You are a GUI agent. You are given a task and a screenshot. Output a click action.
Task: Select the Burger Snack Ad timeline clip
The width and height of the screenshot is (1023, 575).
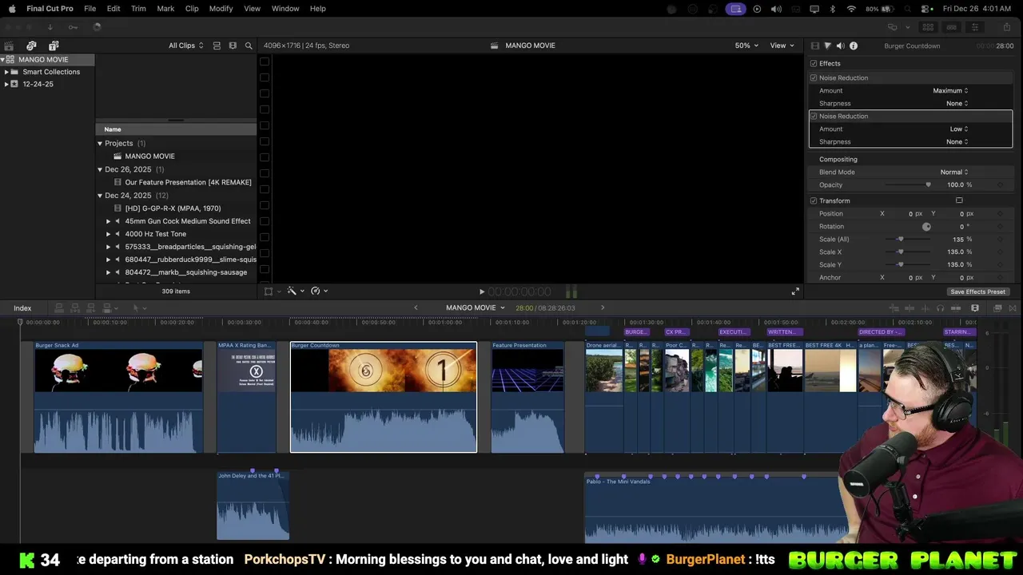tap(118, 398)
